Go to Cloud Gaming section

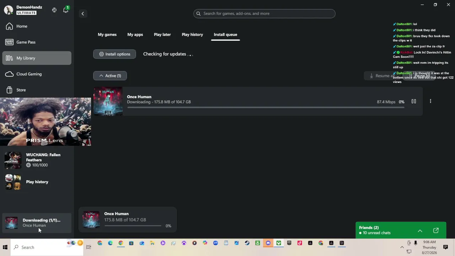pyautogui.click(x=37, y=74)
